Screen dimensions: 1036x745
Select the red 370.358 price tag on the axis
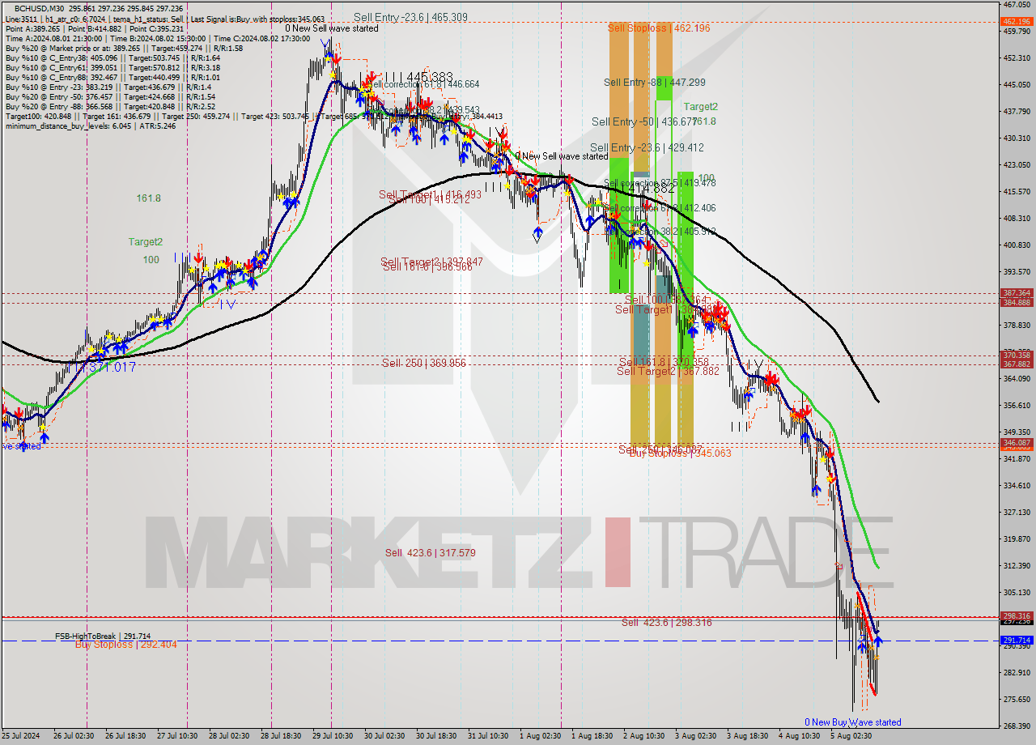click(x=1017, y=355)
